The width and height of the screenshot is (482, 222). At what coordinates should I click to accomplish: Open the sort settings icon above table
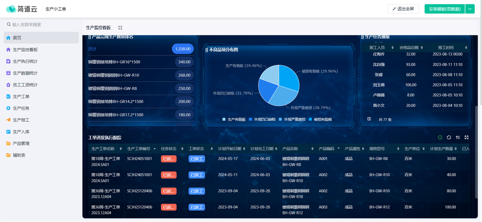(458, 137)
